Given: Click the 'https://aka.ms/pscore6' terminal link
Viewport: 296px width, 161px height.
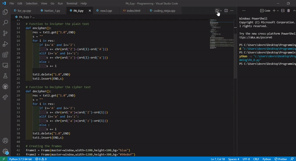Looking at the screenshot, I should (x=256, y=37).
